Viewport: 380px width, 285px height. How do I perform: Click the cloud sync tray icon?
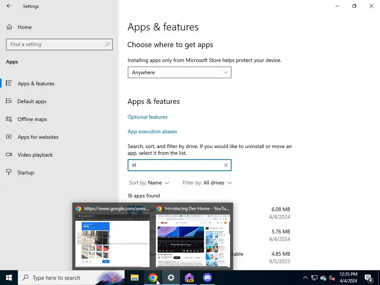point(323,278)
